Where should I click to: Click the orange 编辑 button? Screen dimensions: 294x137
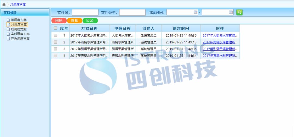pyautogui.click(x=74, y=21)
